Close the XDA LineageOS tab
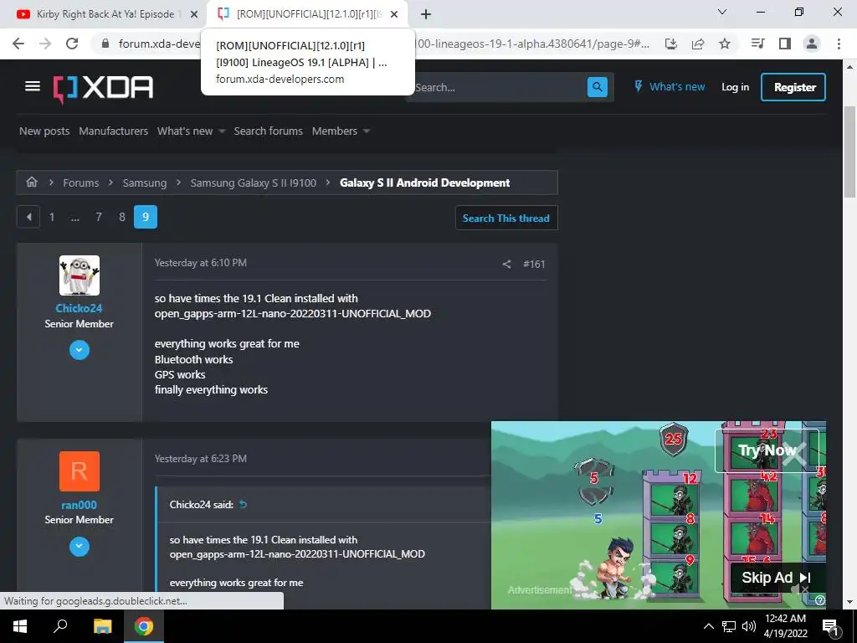Image resolution: width=857 pixels, height=643 pixels. pos(394,14)
